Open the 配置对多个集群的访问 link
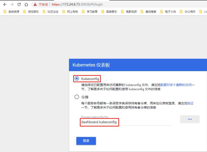The image size is (207, 152). 176,85
